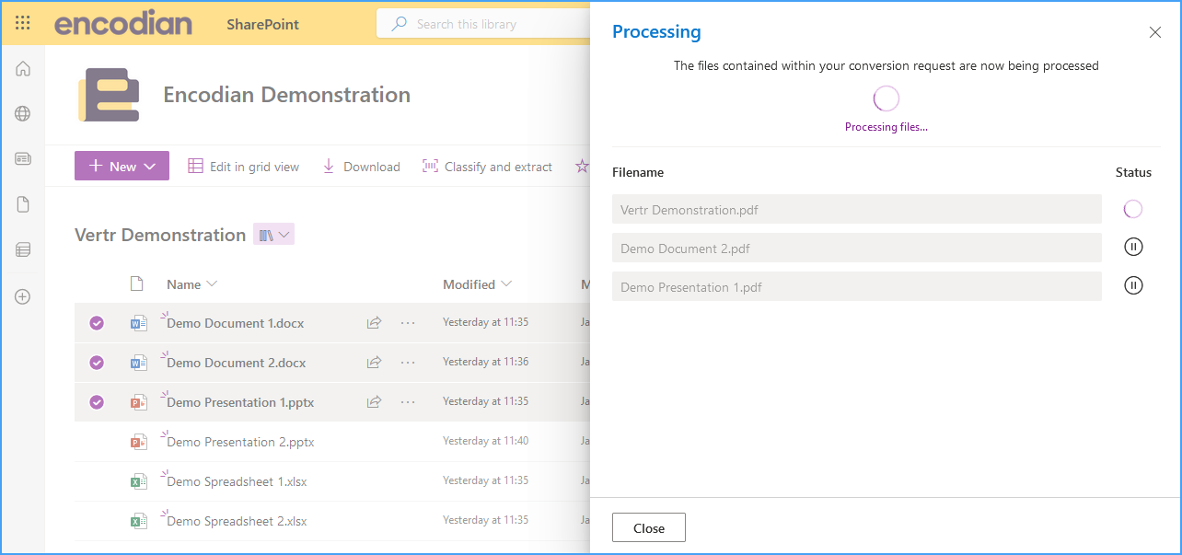Go to Home in the left rail
The height and width of the screenshot is (555, 1182).
[x=23, y=69]
